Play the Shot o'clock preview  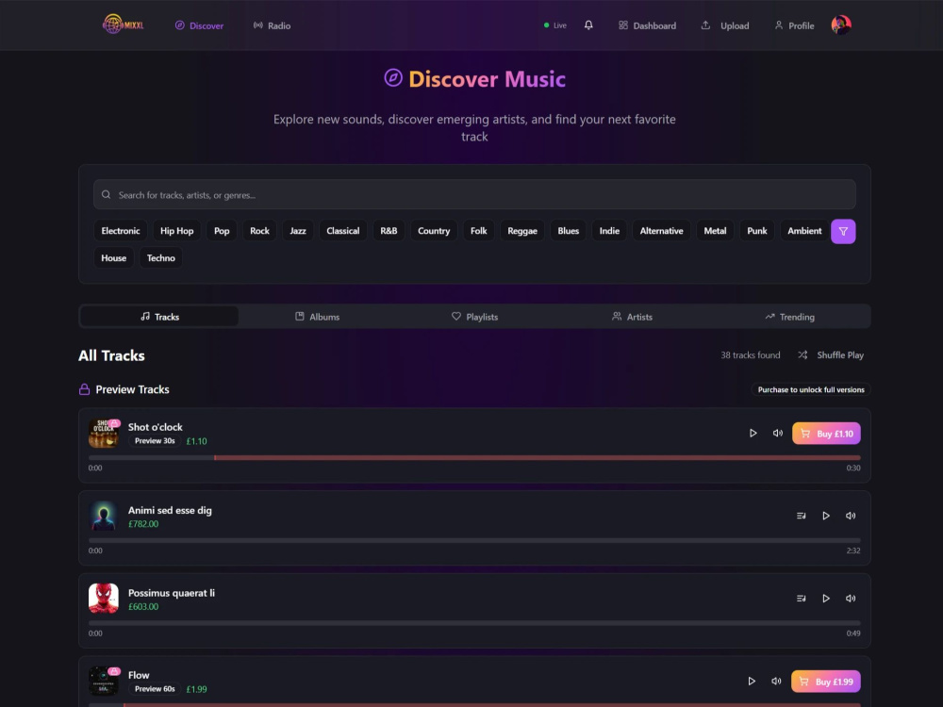click(753, 434)
